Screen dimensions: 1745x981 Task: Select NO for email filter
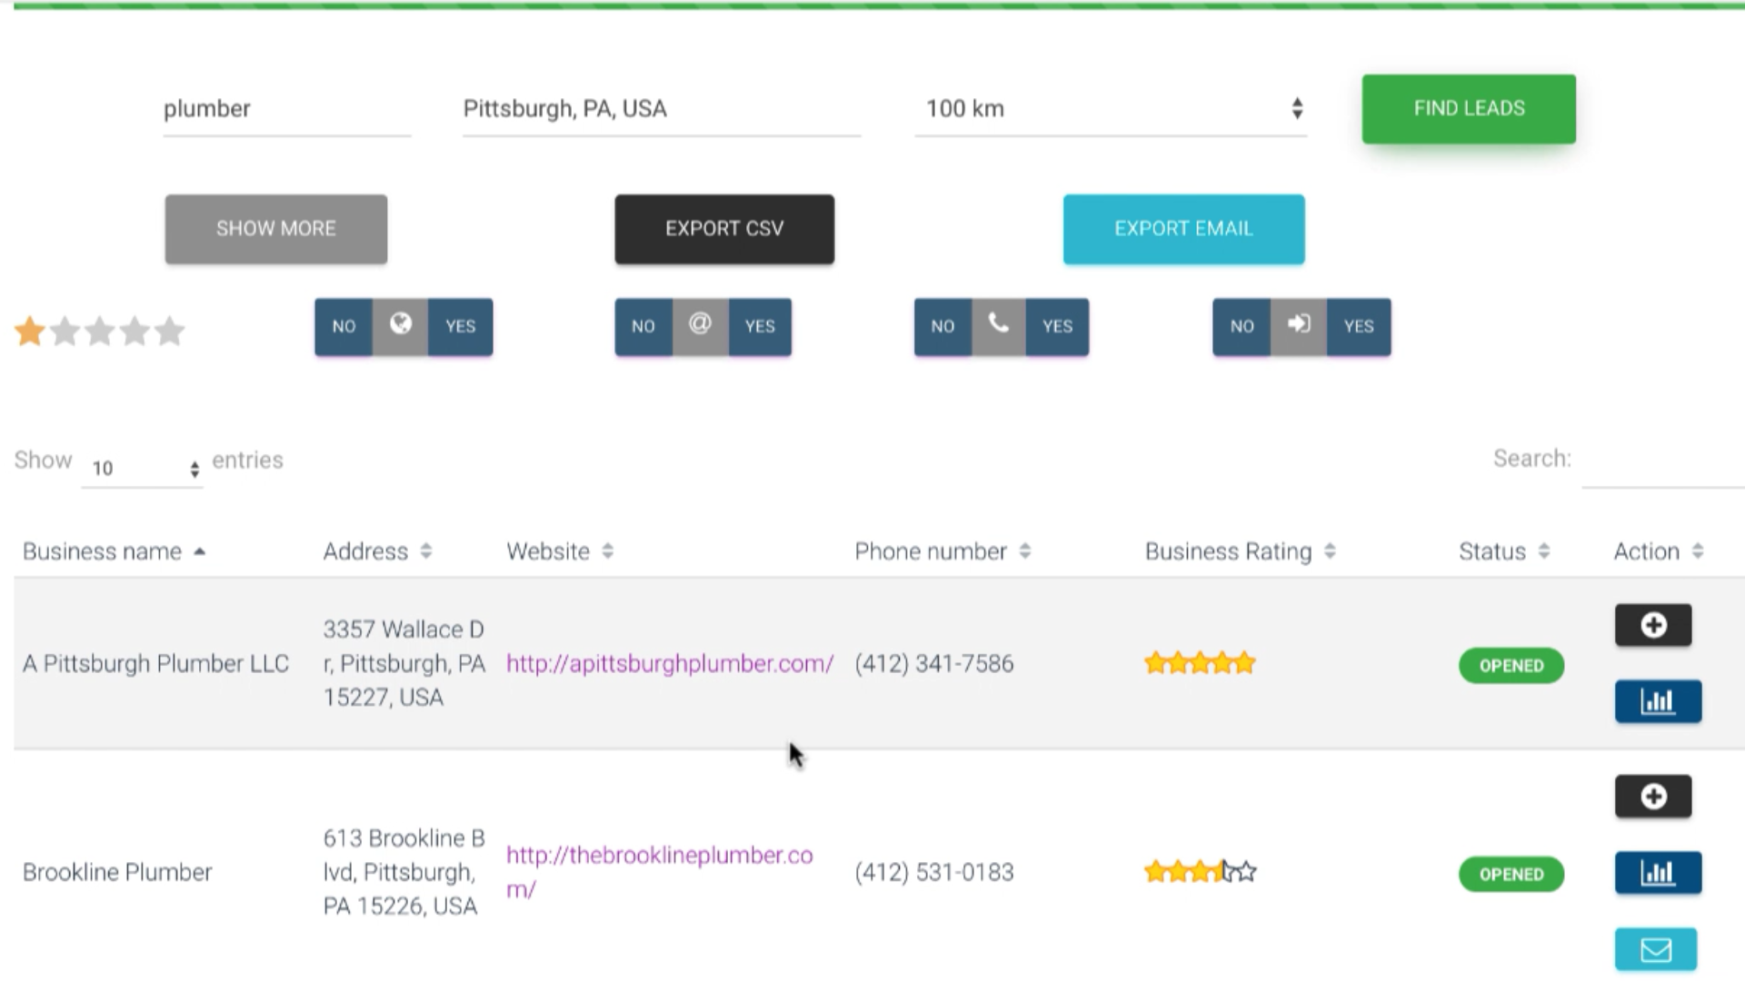click(x=643, y=326)
